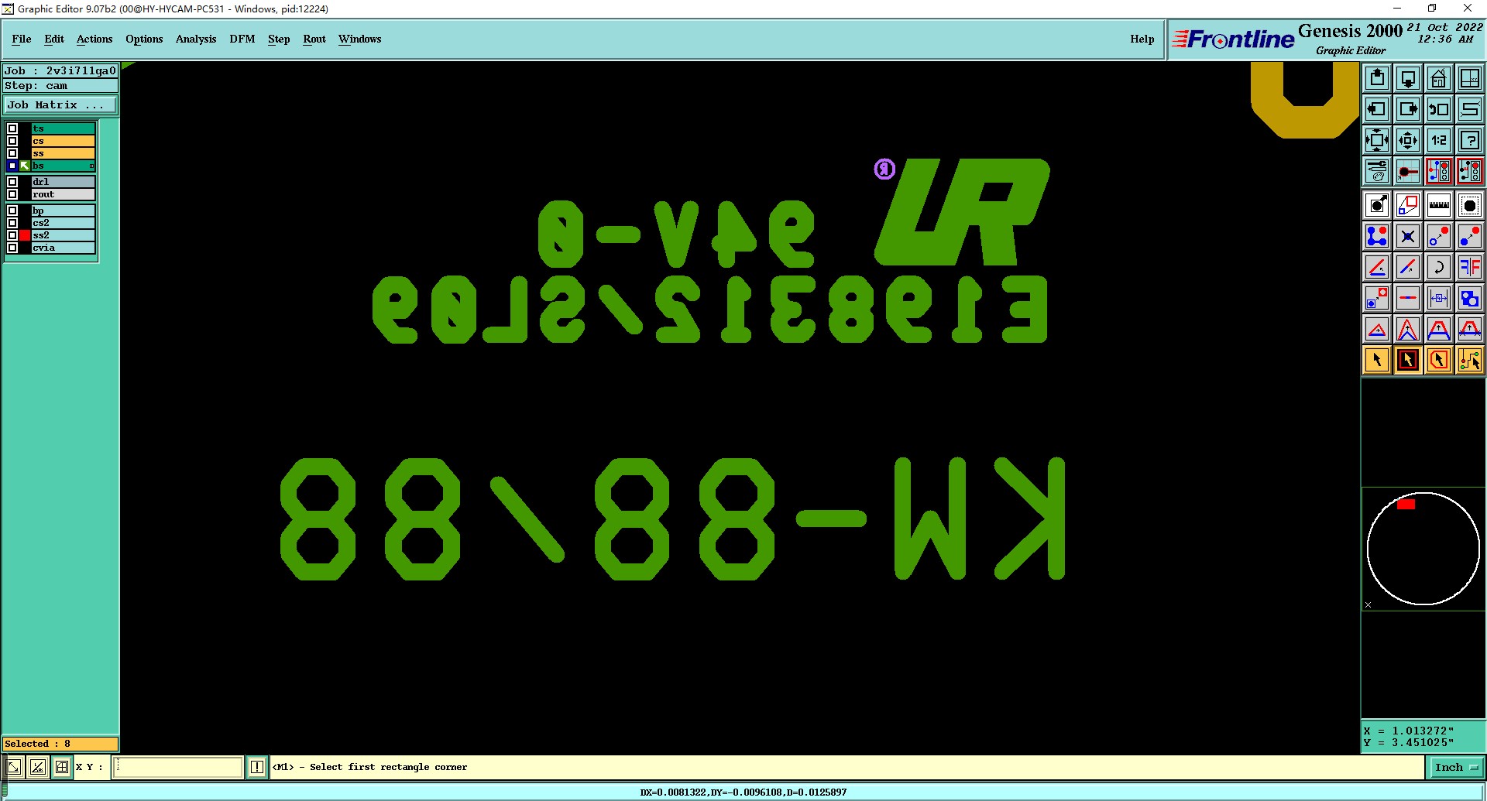Viewport: 1487px width, 801px height.
Task: Click the overlapping blue squares-circles icon
Action: pos(1470,298)
